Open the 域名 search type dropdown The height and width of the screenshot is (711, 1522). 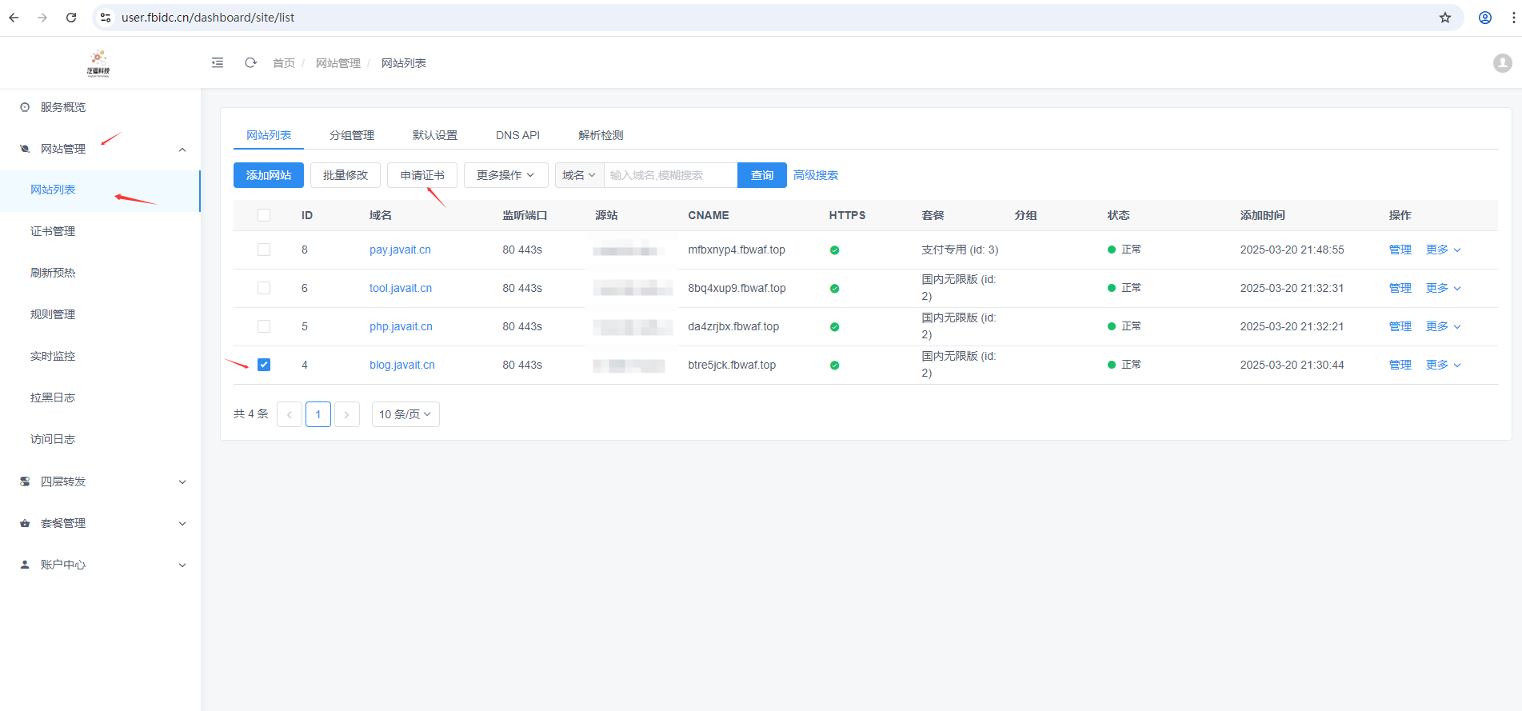tap(579, 175)
